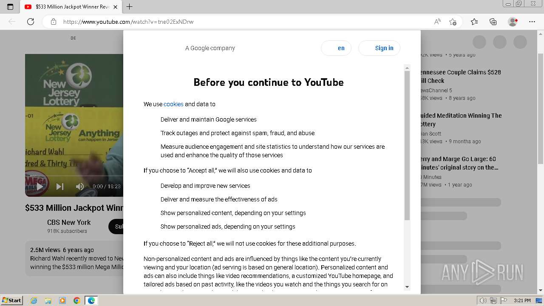
Task: Play the video
Action: (40, 186)
